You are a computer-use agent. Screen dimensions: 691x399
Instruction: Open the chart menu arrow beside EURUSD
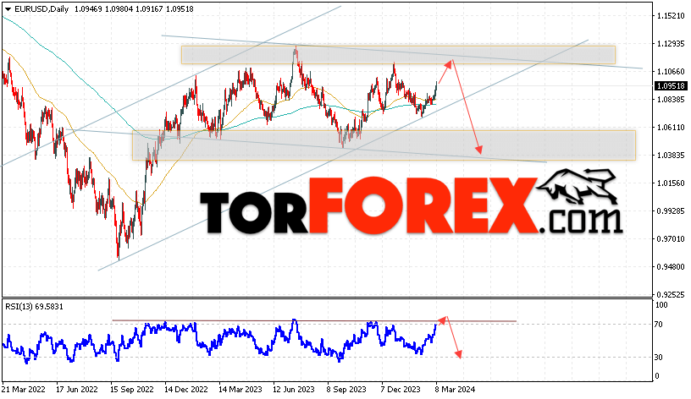tap(8, 9)
